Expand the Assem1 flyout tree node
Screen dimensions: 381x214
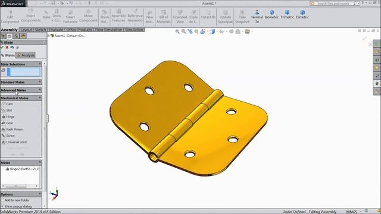[x=49, y=36]
